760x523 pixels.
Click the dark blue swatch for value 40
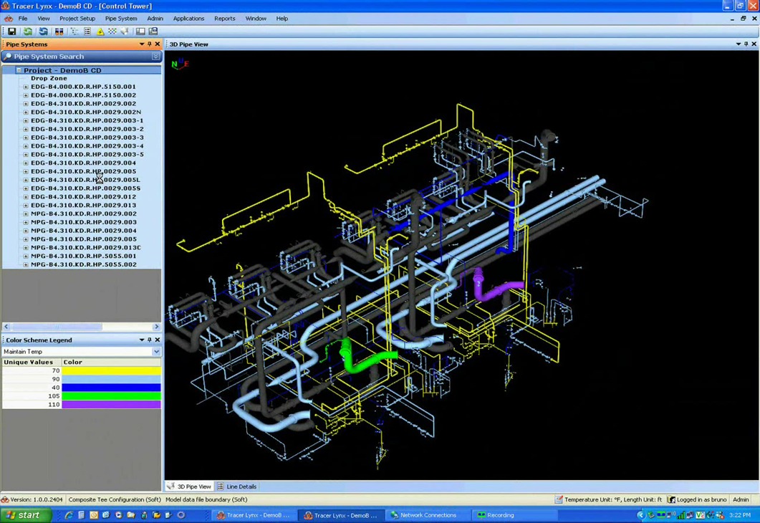pyautogui.click(x=112, y=388)
